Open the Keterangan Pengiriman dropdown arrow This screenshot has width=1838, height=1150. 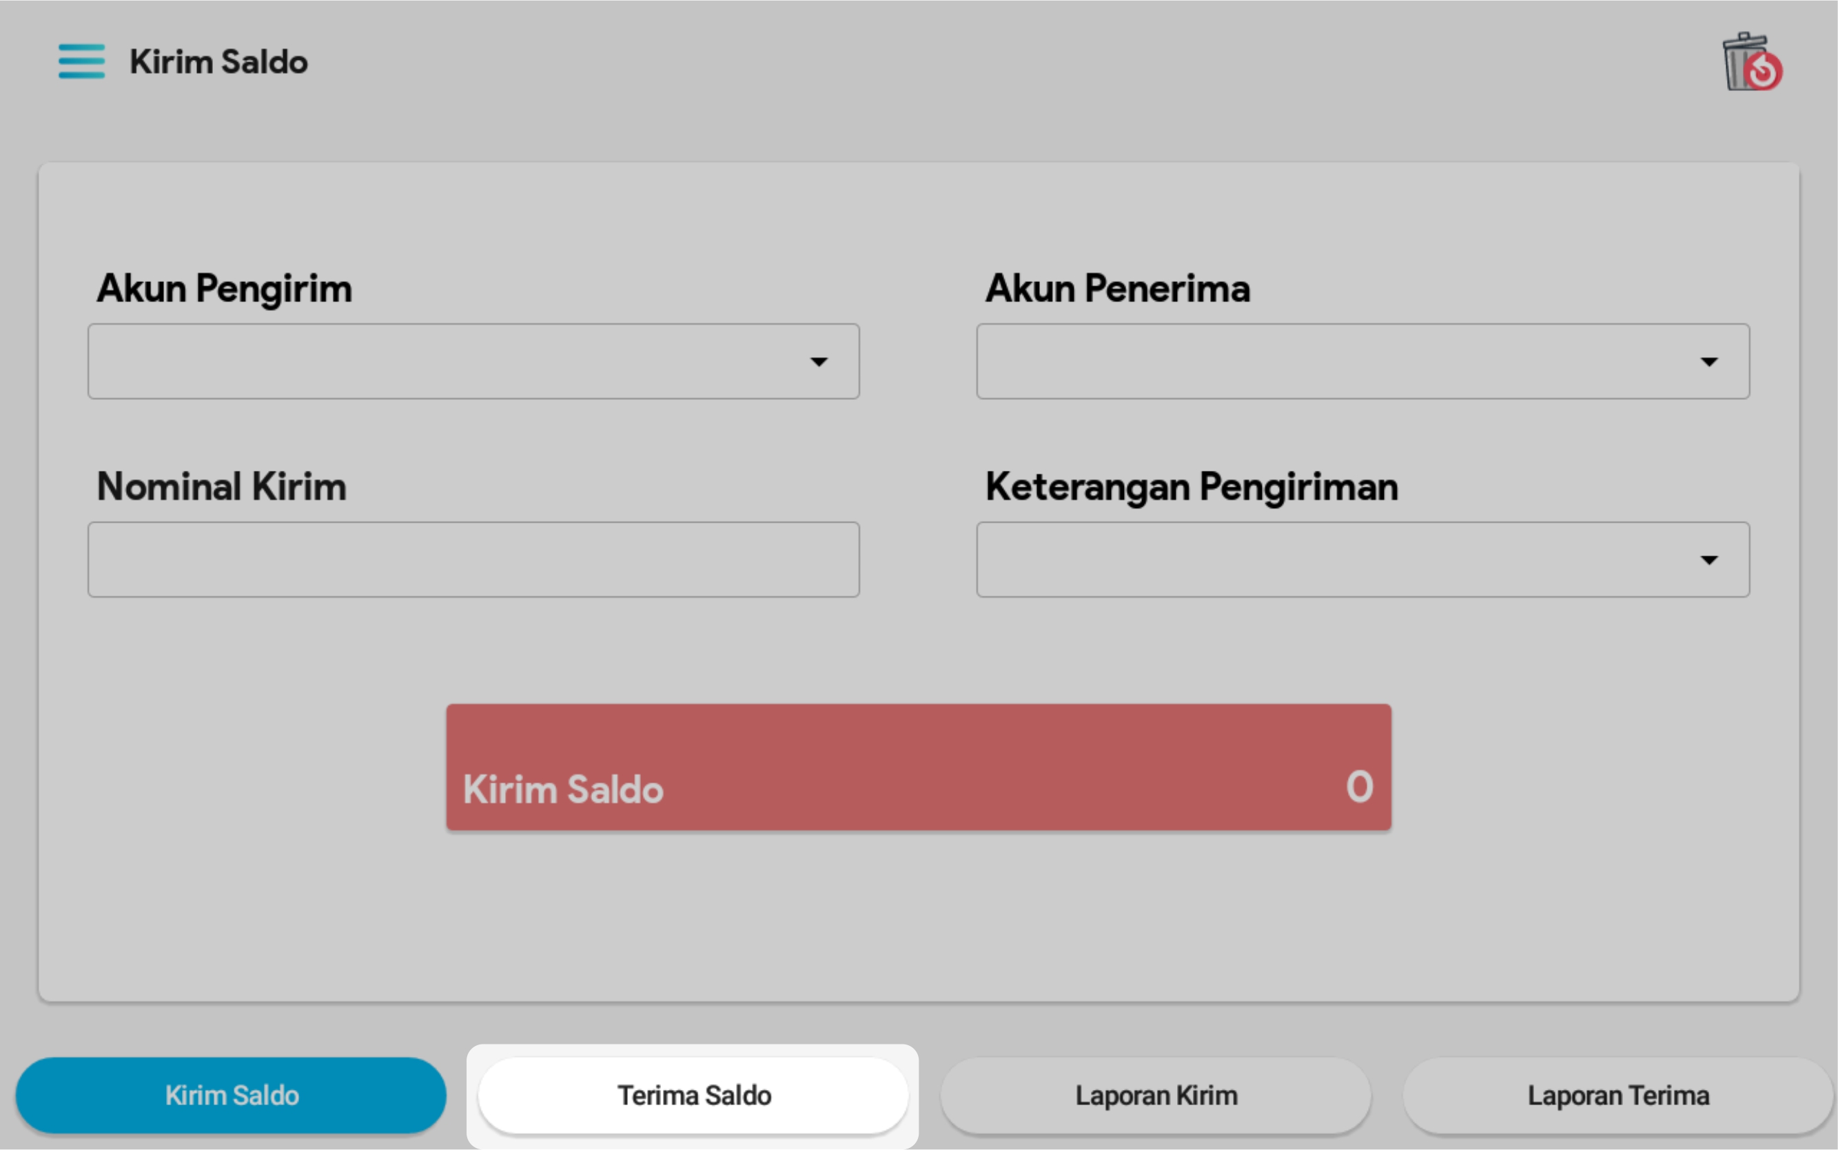[x=1708, y=561]
